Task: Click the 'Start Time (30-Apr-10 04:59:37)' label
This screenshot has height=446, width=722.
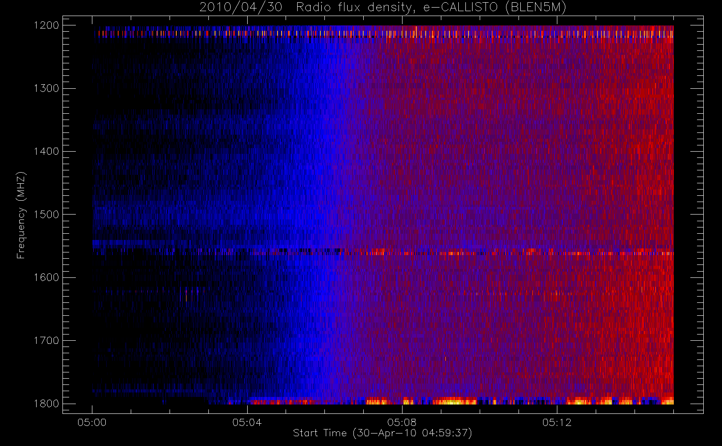Action: (x=382, y=433)
